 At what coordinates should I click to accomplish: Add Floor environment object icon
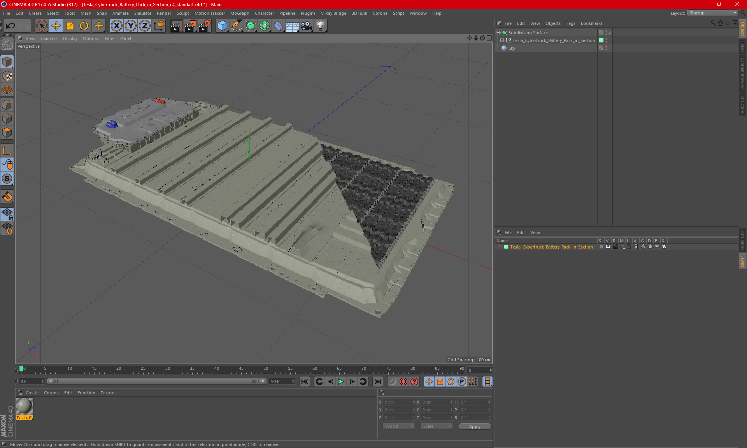tap(292, 26)
